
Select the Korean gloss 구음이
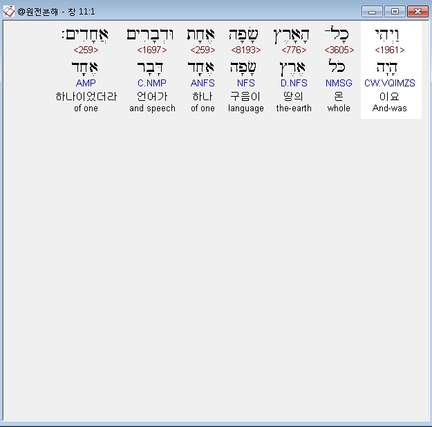coord(245,97)
